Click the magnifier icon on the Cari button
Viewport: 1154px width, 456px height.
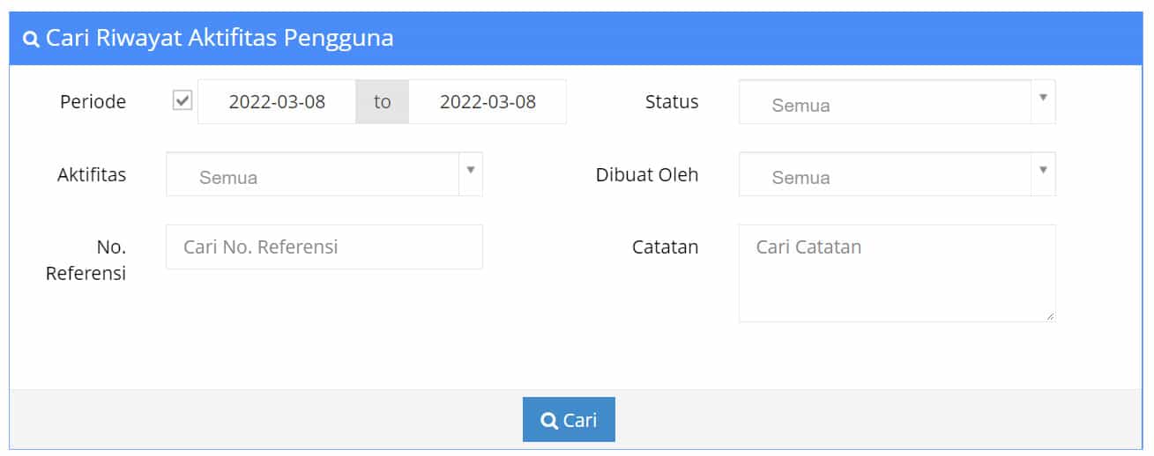549,421
